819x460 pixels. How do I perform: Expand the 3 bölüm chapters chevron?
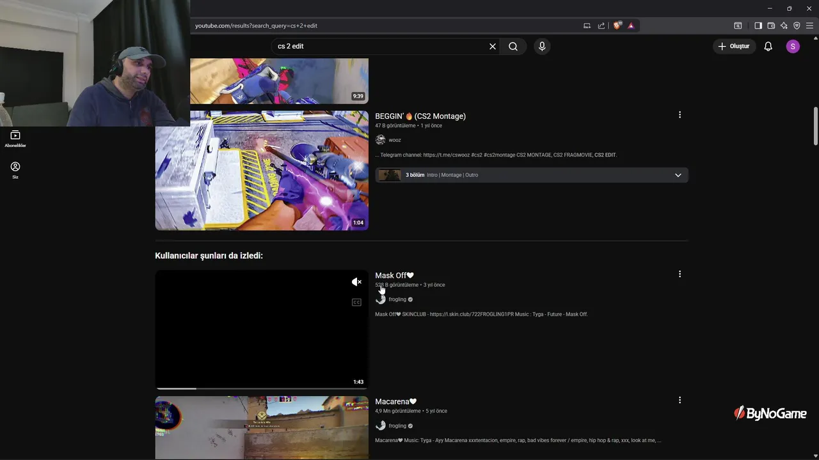click(678, 175)
